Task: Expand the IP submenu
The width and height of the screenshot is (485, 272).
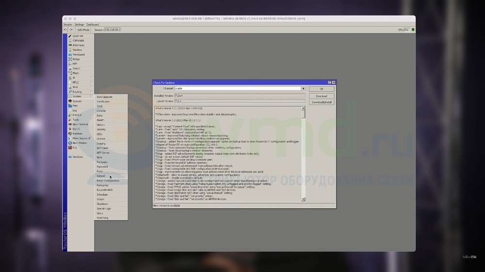Action: tap(81, 78)
